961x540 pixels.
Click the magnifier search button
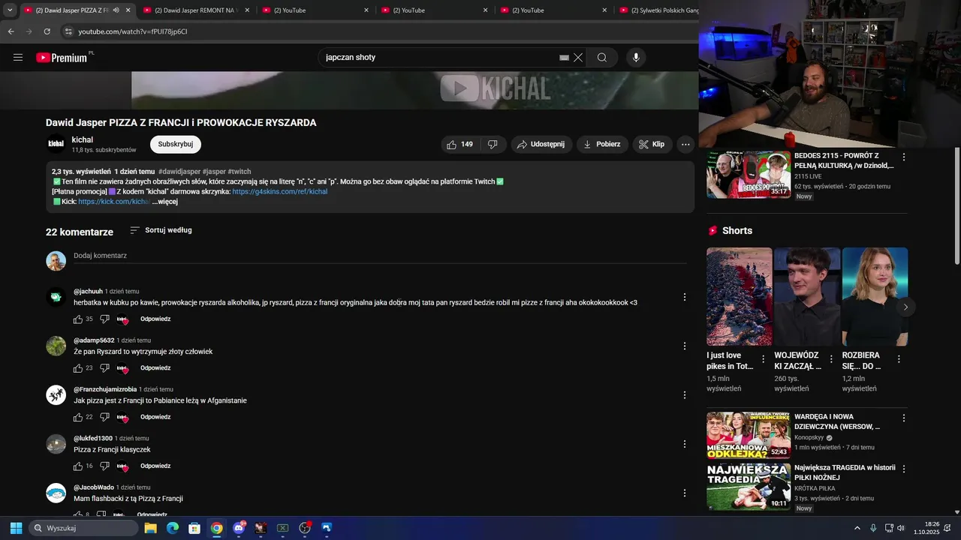tap(602, 58)
